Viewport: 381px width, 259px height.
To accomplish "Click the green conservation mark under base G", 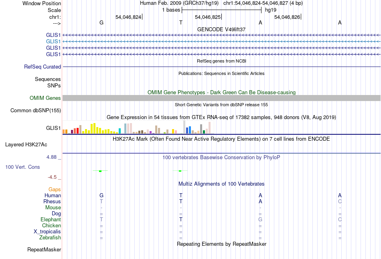I will [x=100, y=171].
